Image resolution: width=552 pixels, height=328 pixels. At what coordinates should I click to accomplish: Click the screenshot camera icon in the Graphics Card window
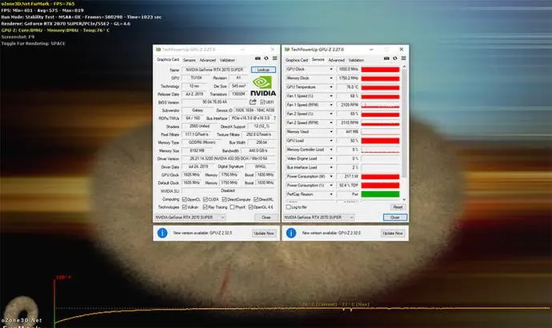pos(258,58)
